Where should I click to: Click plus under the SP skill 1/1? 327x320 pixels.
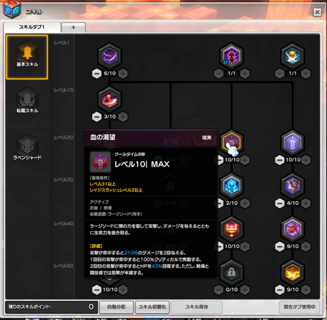pos(245,73)
